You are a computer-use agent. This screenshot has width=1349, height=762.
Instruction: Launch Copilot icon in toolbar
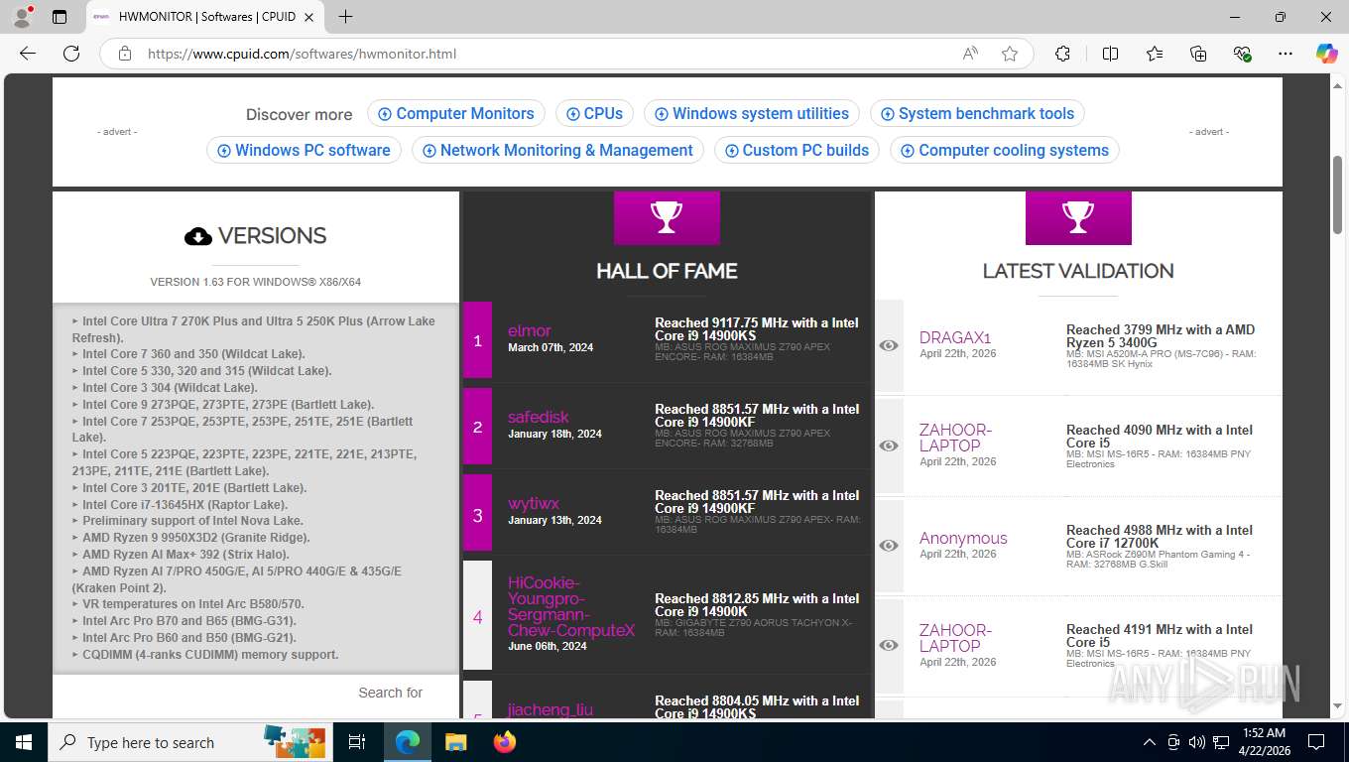(x=1326, y=54)
